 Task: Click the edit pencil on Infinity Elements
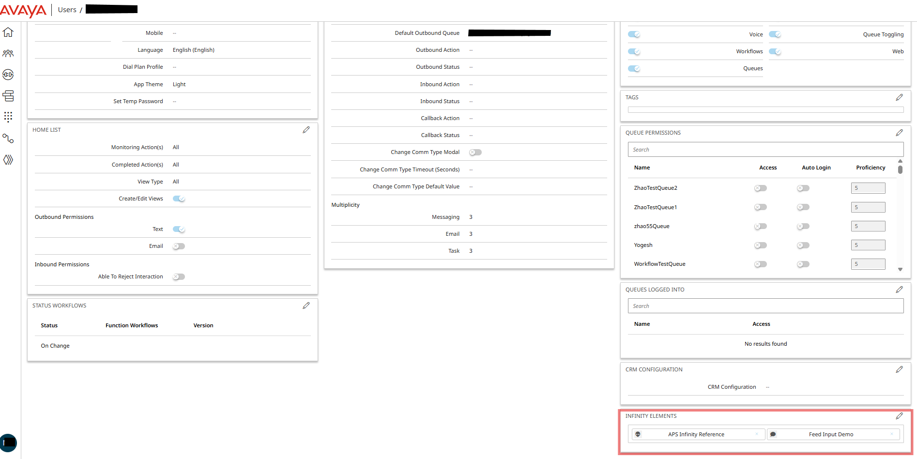click(900, 416)
